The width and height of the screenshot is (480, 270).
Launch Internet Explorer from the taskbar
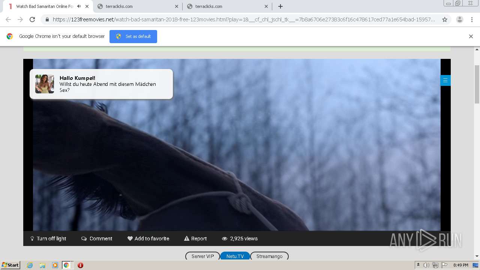30,265
